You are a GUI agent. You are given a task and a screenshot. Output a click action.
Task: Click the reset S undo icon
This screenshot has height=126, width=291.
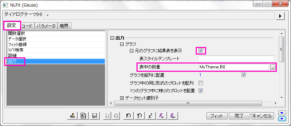(x=139, y=116)
